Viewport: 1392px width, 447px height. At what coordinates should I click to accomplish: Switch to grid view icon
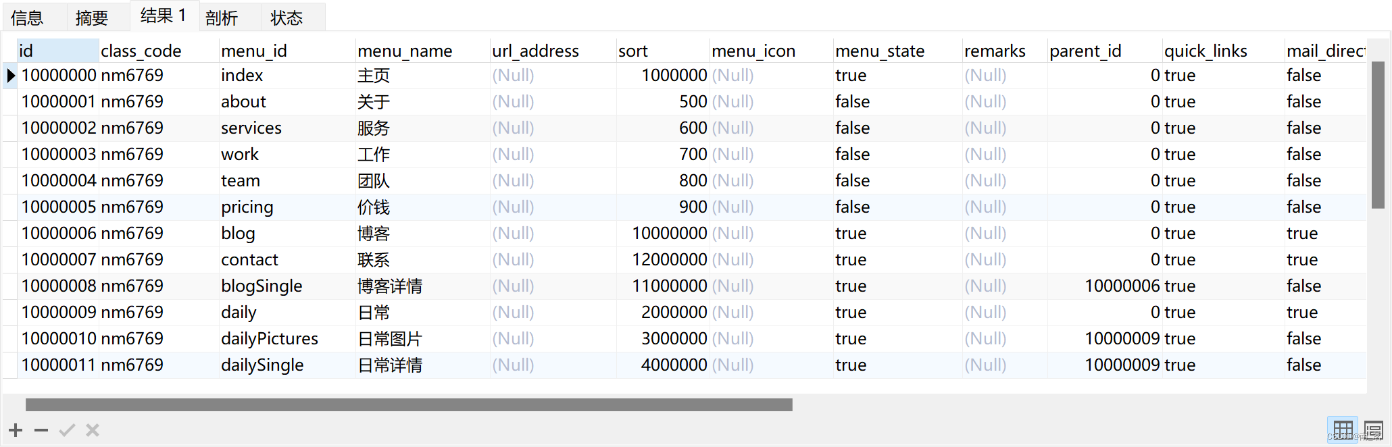pyautogui.click(x=1342, y=429)
